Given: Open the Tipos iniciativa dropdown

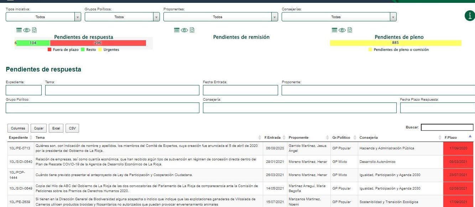Looking at the screenshot, I should [x=43, y=17].
